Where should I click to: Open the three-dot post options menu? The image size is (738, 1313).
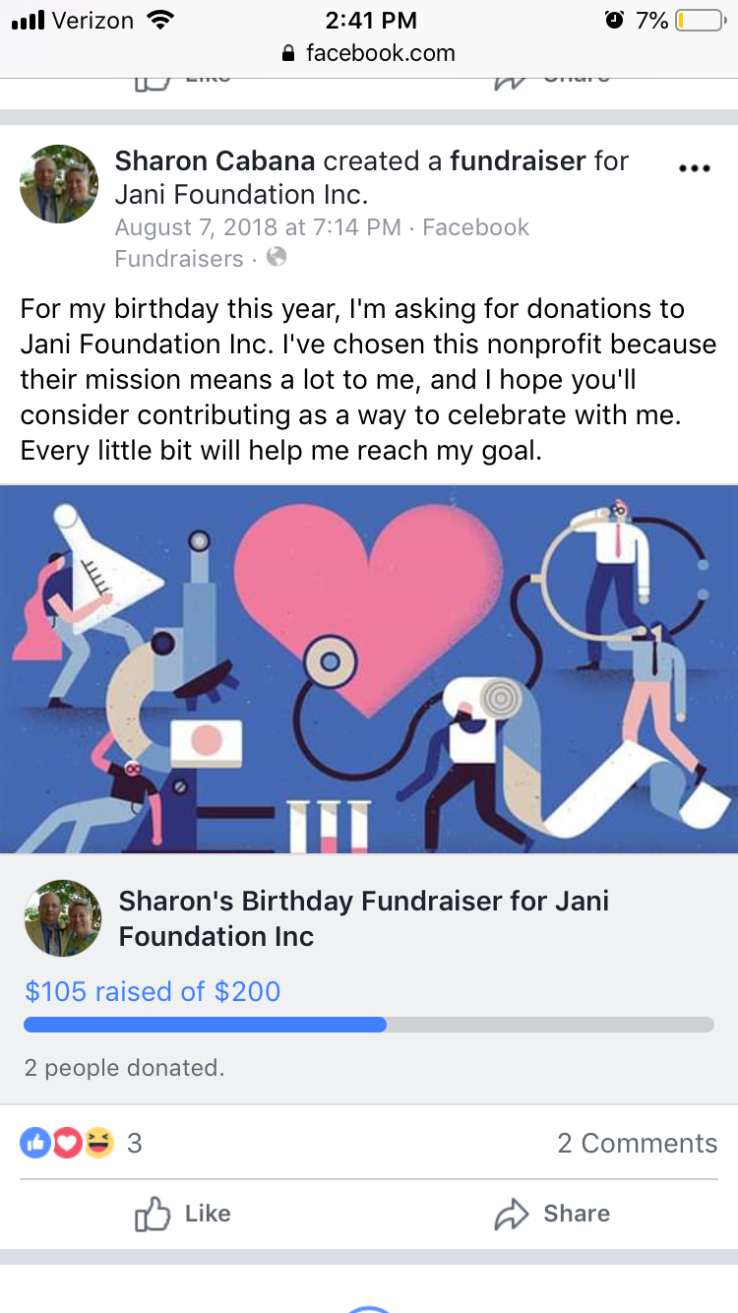[695, 168]
